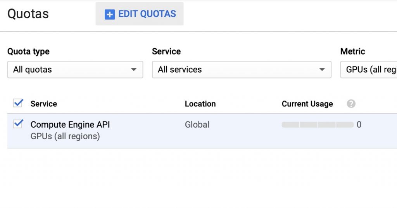The width and height of the screenshot is (397, 208).
Task: Expand the All services dropdown
Action: (242, 70)
